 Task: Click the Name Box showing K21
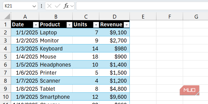tap(20, 6)
